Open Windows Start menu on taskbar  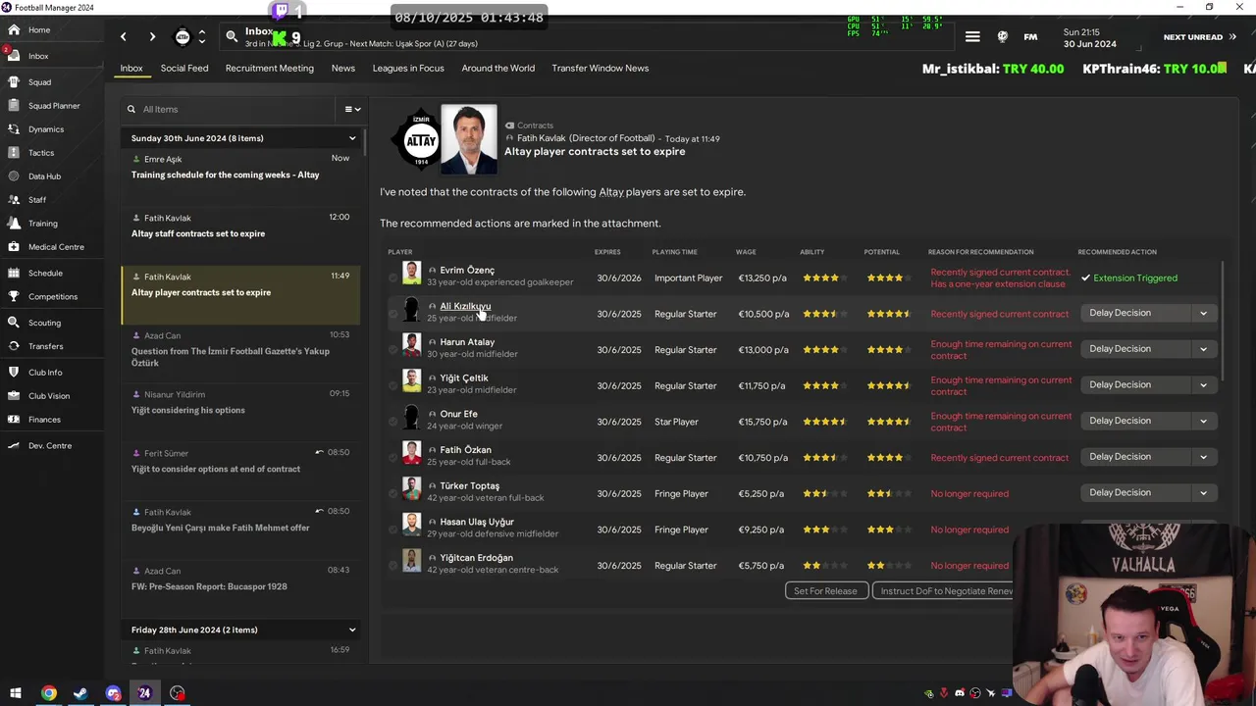pos(16,693)
